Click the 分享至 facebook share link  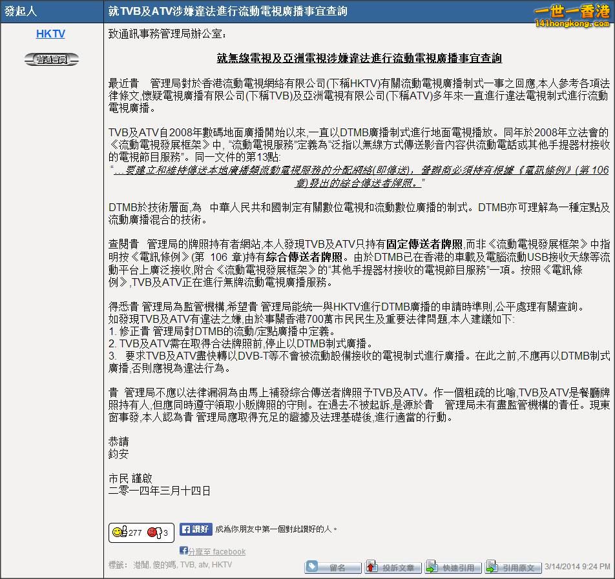217,551
